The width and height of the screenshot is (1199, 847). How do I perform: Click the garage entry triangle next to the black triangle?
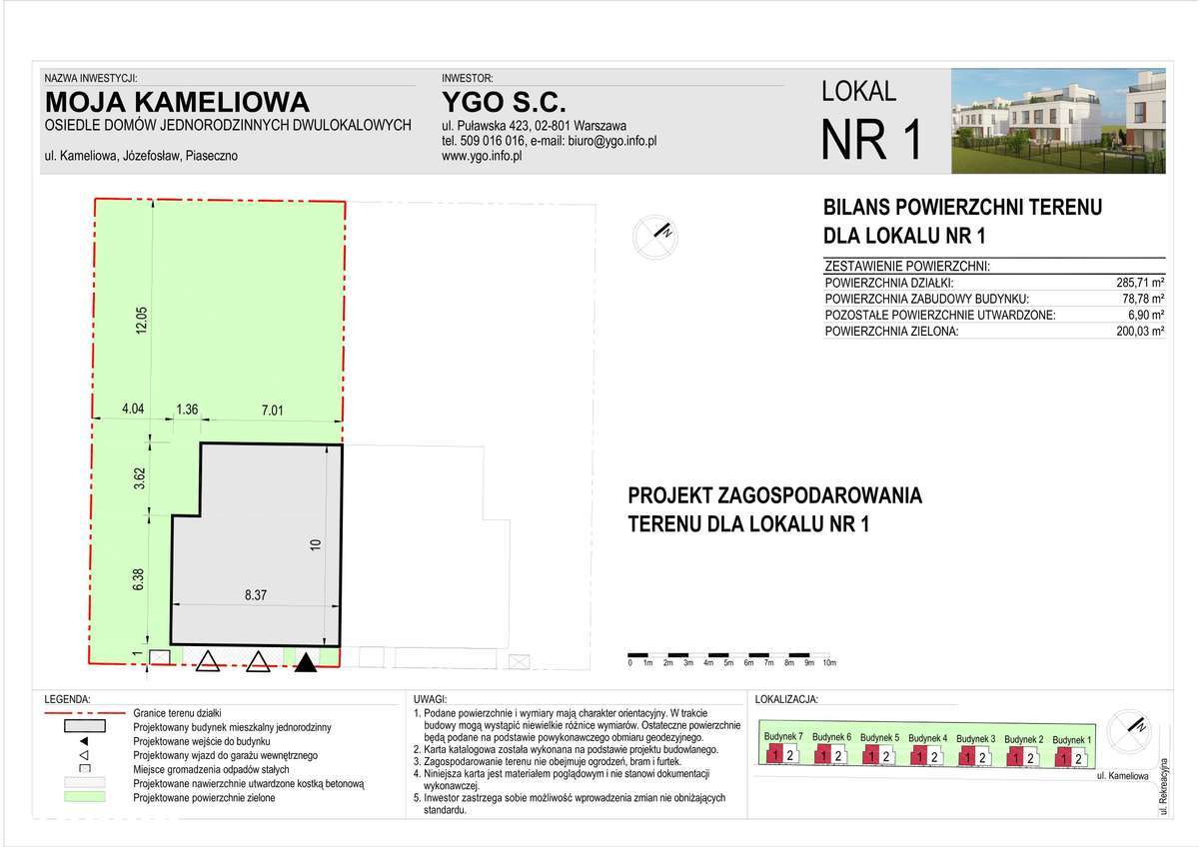[x=259, y=659]
